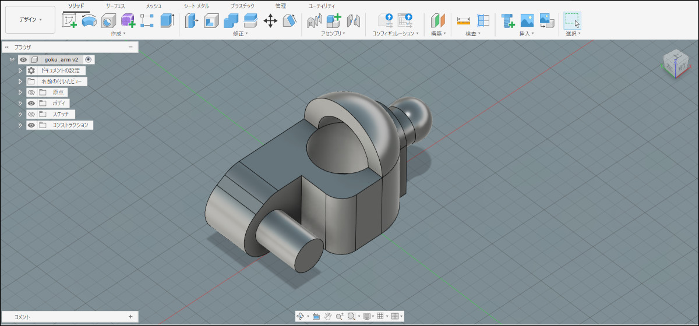The height and width of the screenshot is (326, 699).
Task: Open the シート メタル tab
Action: (x=196, y=5)
